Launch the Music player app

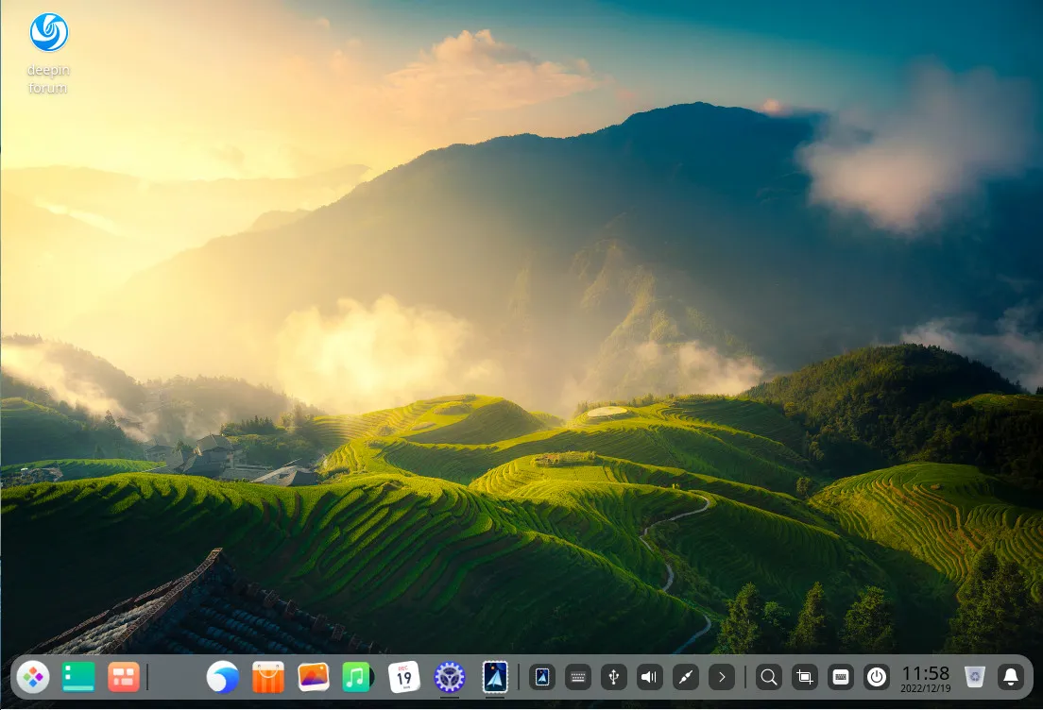pos(357,677)
